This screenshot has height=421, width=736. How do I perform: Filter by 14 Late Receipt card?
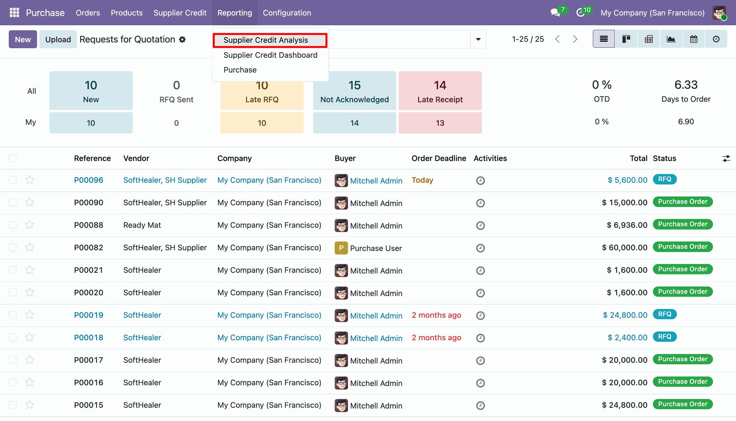pyautogui.click(x=440, y=91)
